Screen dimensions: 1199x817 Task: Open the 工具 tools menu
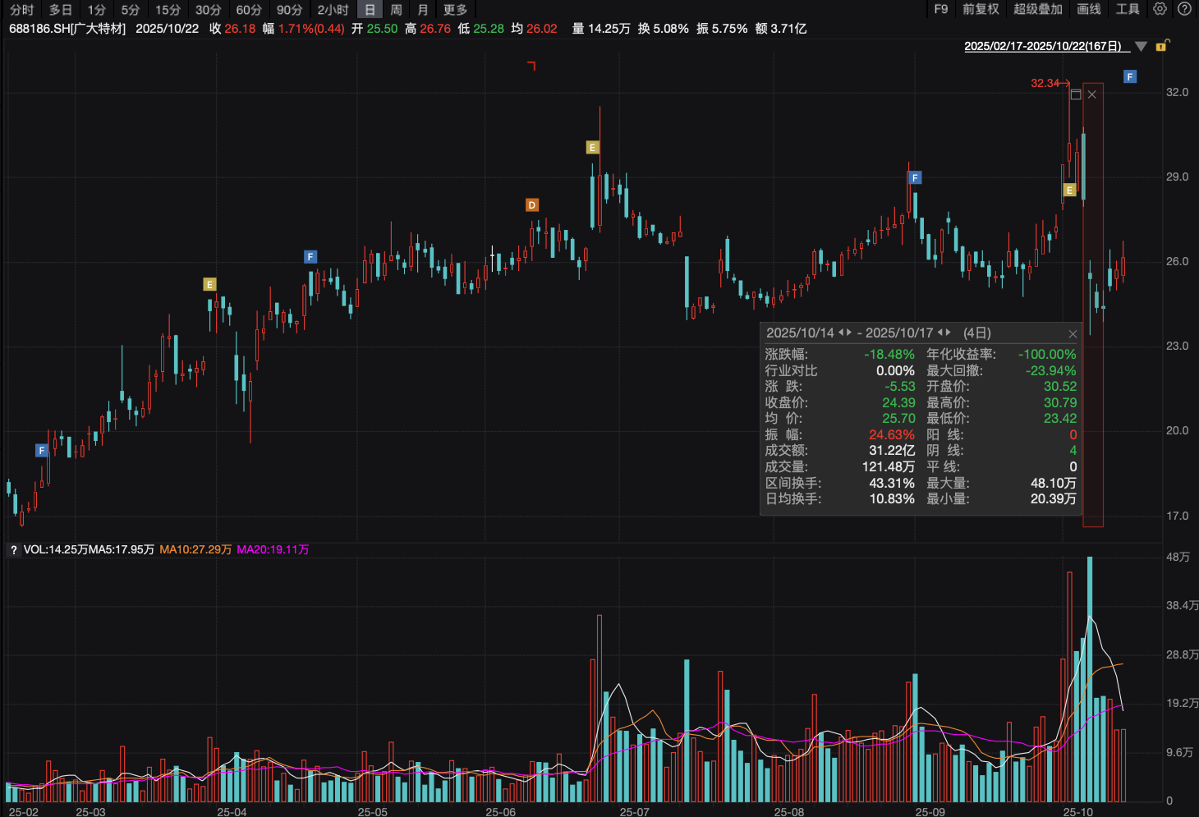[1128, 9]
